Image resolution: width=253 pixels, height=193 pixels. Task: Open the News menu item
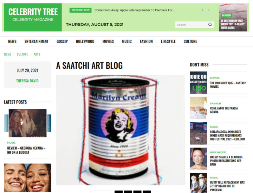coord(12,42)
